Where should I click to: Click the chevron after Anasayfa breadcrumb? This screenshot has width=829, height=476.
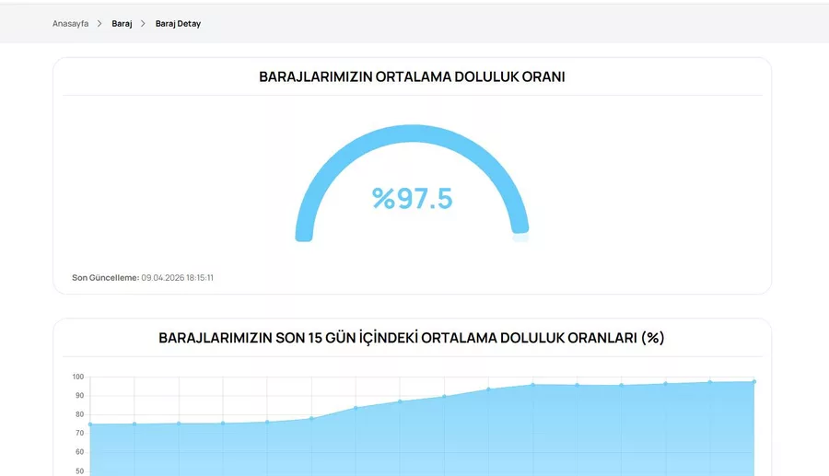pyautogui.click(x=99, y=24)
